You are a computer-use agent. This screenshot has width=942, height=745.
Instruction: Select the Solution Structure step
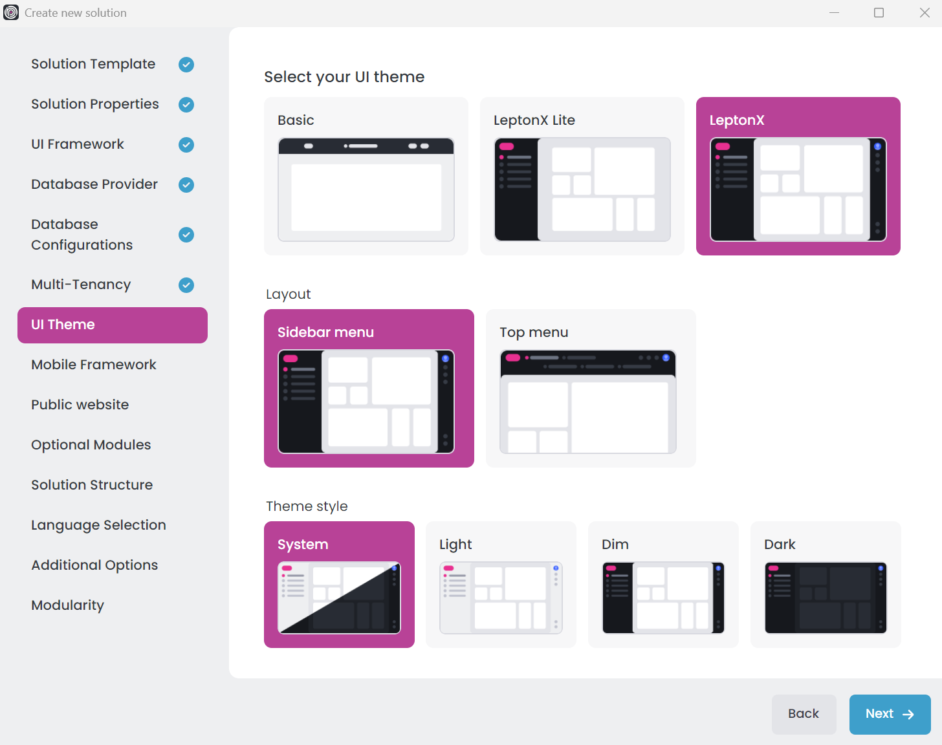[x=113, y=485]
